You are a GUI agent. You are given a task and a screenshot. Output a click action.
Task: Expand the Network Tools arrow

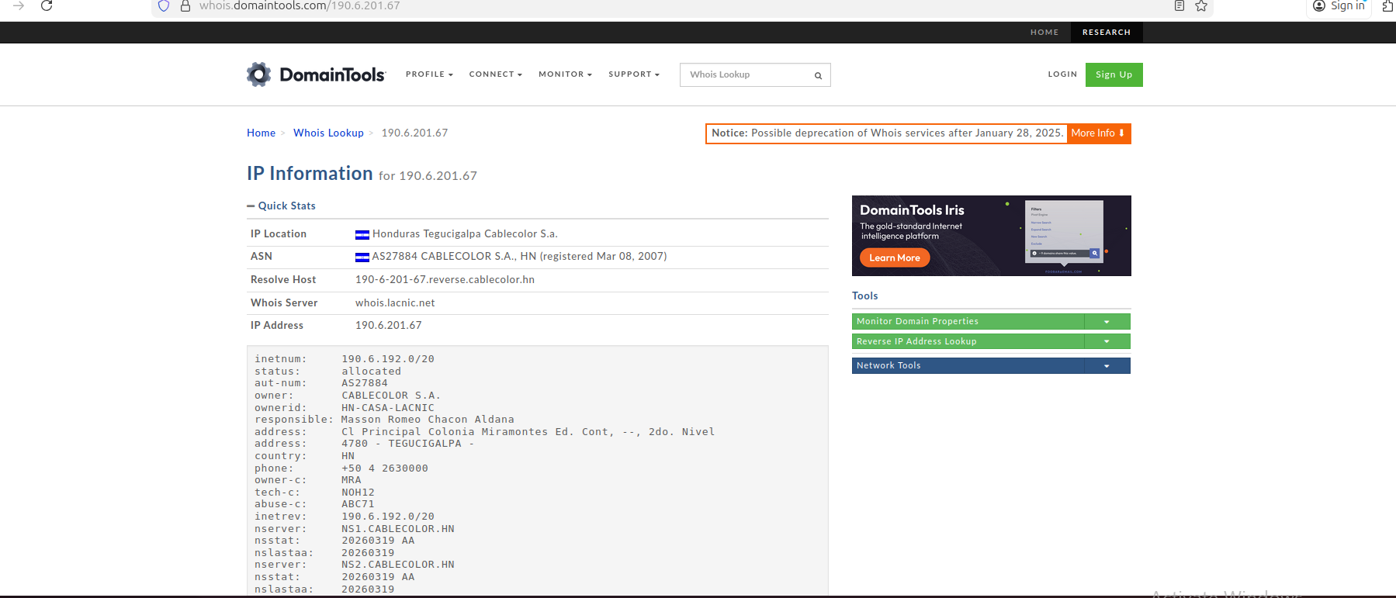coord(1107,365)
